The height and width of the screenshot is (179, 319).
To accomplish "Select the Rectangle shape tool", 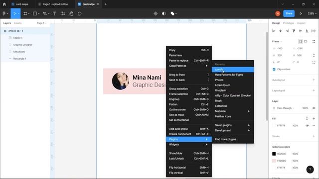I will (35, 13).
